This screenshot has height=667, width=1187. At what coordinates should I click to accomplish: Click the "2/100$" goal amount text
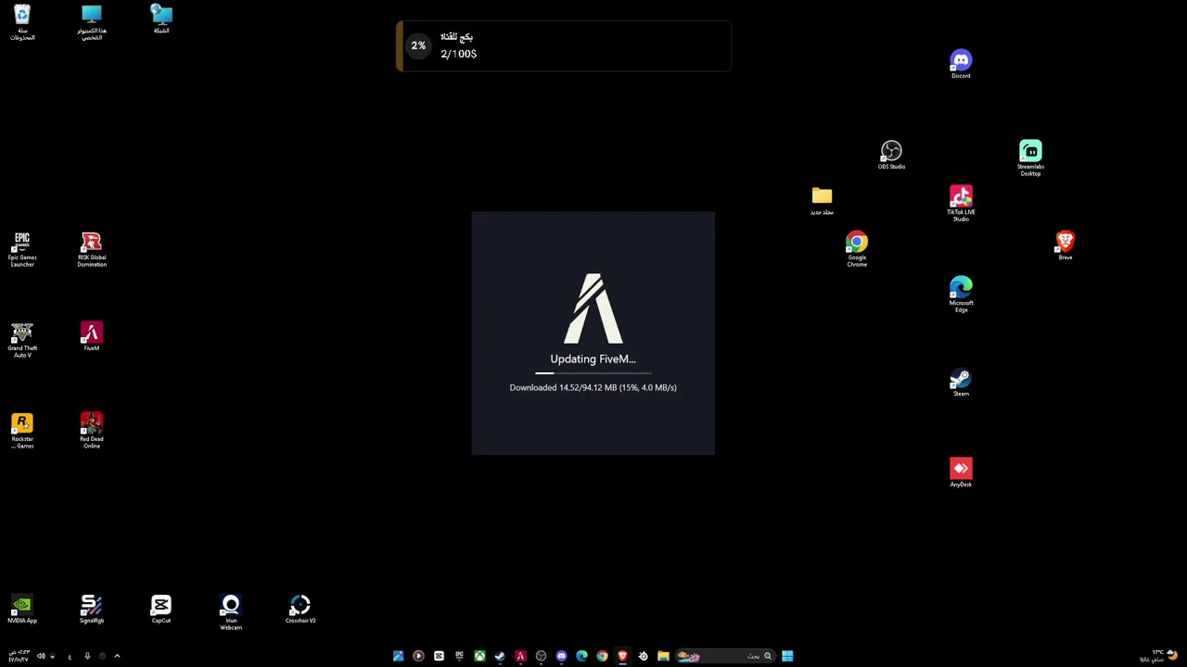(x=458, y=54)
